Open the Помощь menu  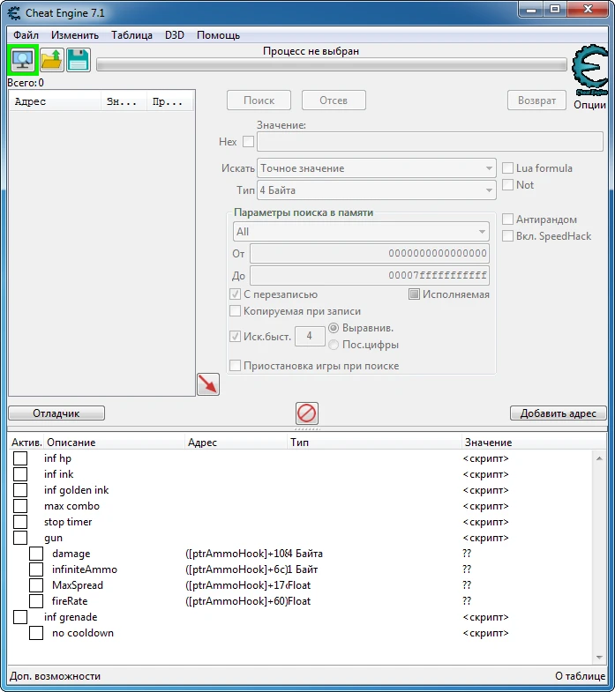[218, 35]
